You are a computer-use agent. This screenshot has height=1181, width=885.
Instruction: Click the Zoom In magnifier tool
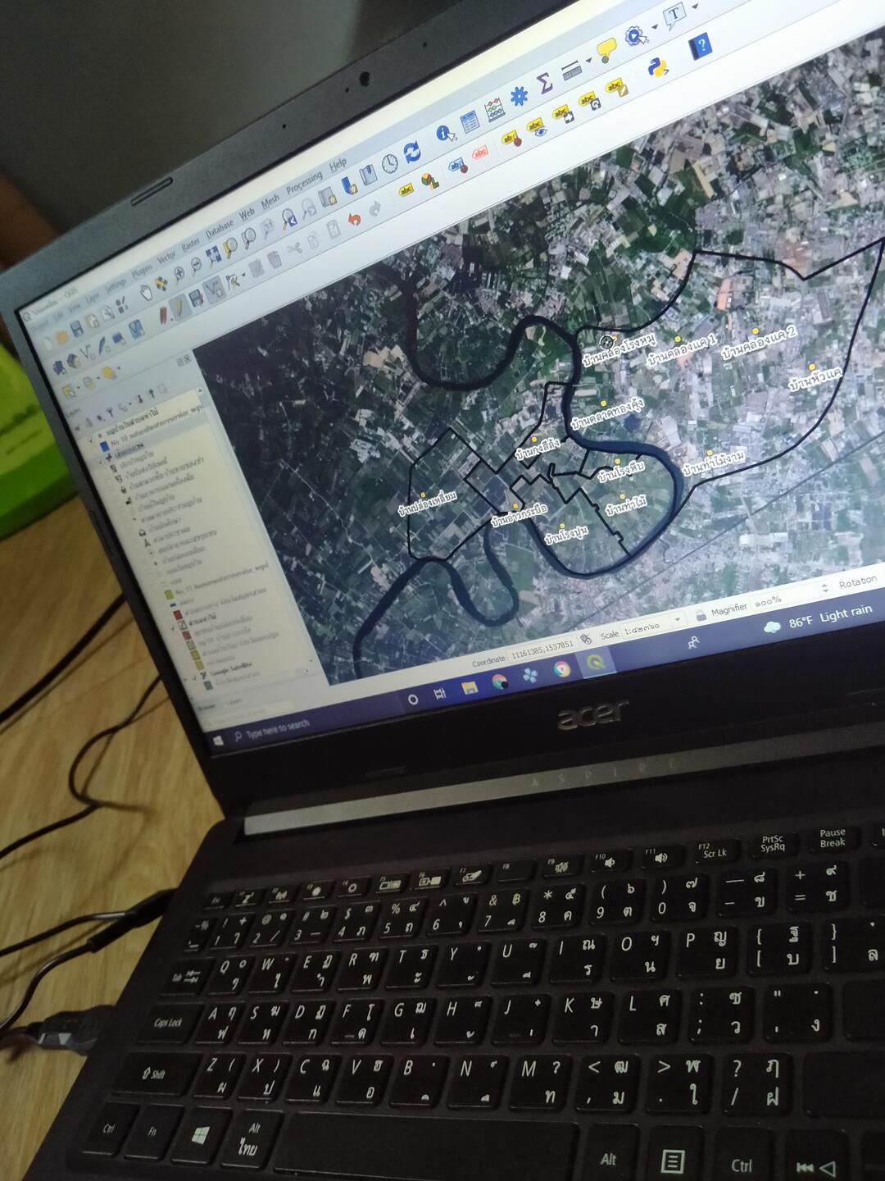(179, 273)
